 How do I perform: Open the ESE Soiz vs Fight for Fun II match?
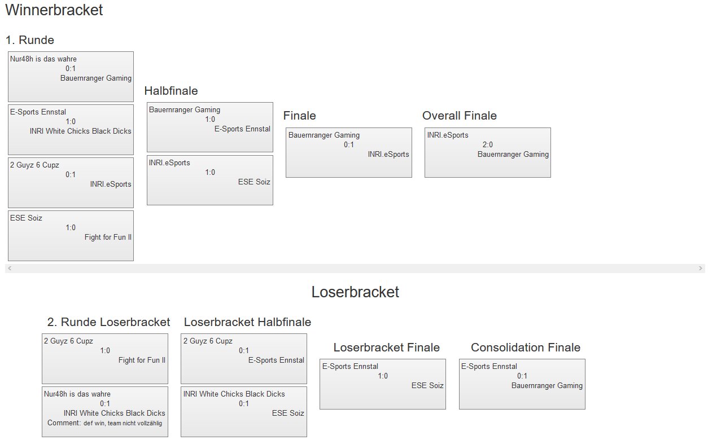tap(71, 236)
